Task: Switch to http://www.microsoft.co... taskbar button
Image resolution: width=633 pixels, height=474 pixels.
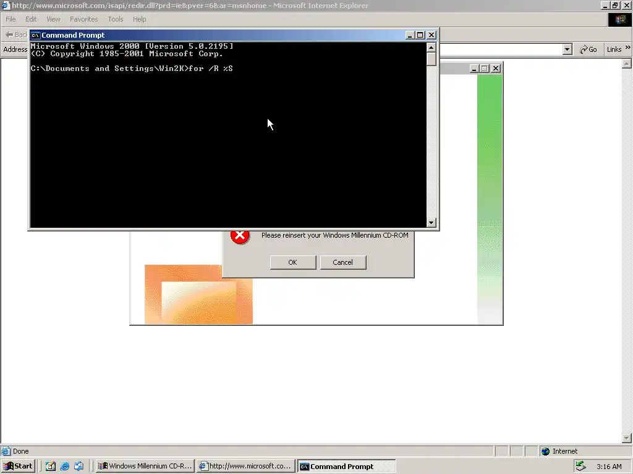Action: pyautogui.click(x=246, y=467)
